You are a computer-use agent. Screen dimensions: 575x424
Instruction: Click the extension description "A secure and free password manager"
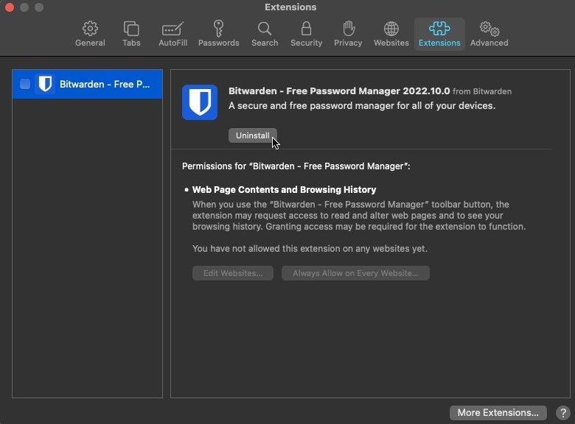362,106
